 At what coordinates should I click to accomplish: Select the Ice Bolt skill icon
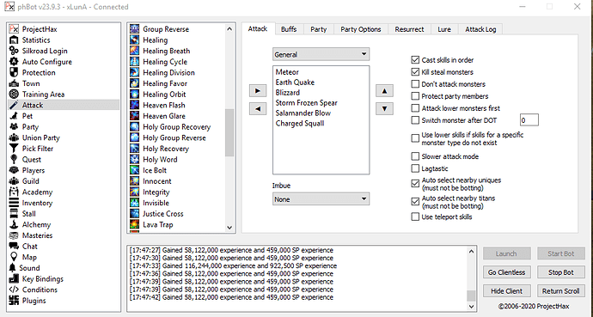pyautogui.click(x=135, y=170)
